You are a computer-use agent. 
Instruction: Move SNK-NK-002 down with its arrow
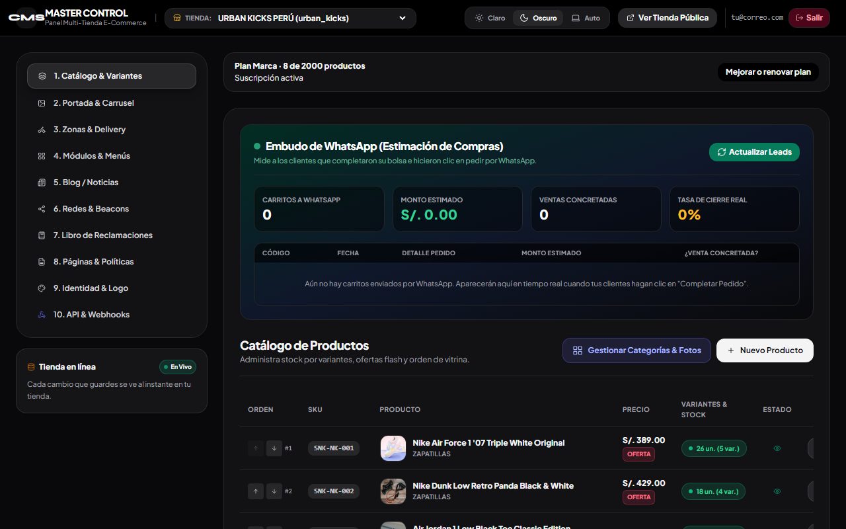pyautogui.click(x=274, y=491)
